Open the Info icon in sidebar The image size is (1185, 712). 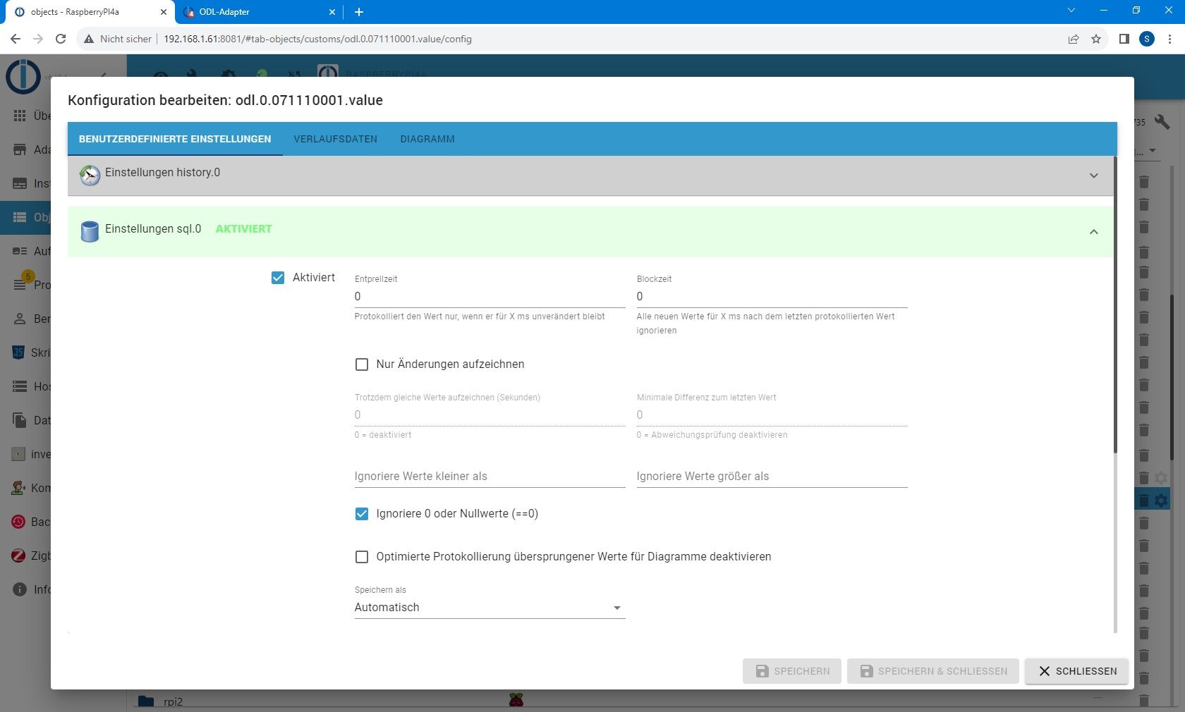click(20, 589)
